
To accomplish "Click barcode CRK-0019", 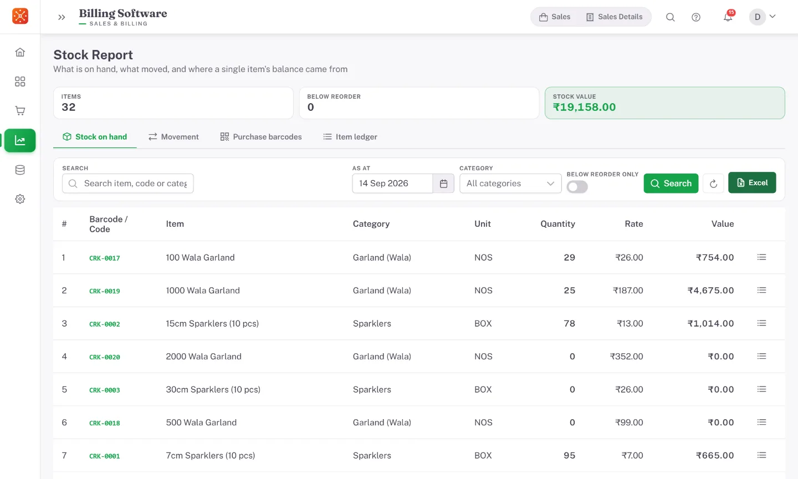I will tap(105, 291).
